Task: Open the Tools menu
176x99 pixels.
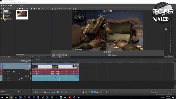Action: point(15,3)
